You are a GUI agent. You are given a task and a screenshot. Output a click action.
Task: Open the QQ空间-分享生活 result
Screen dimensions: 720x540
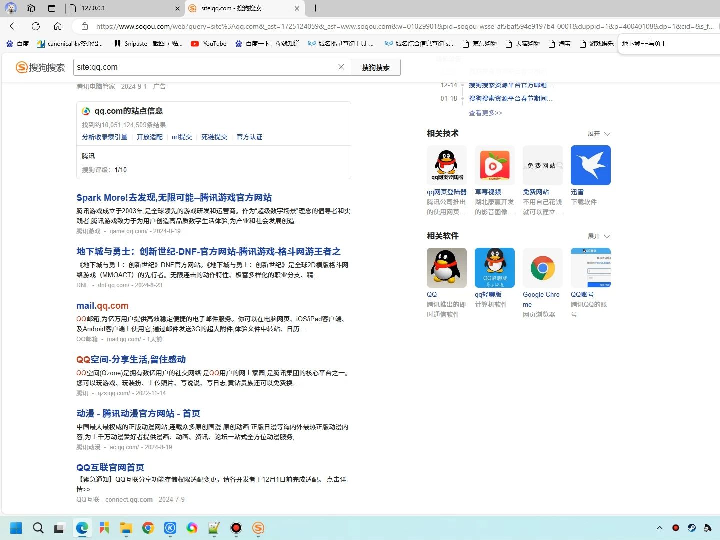[x=131, y=360]
